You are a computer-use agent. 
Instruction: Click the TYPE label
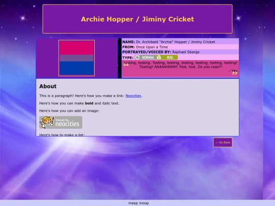(x=128, y=57)
